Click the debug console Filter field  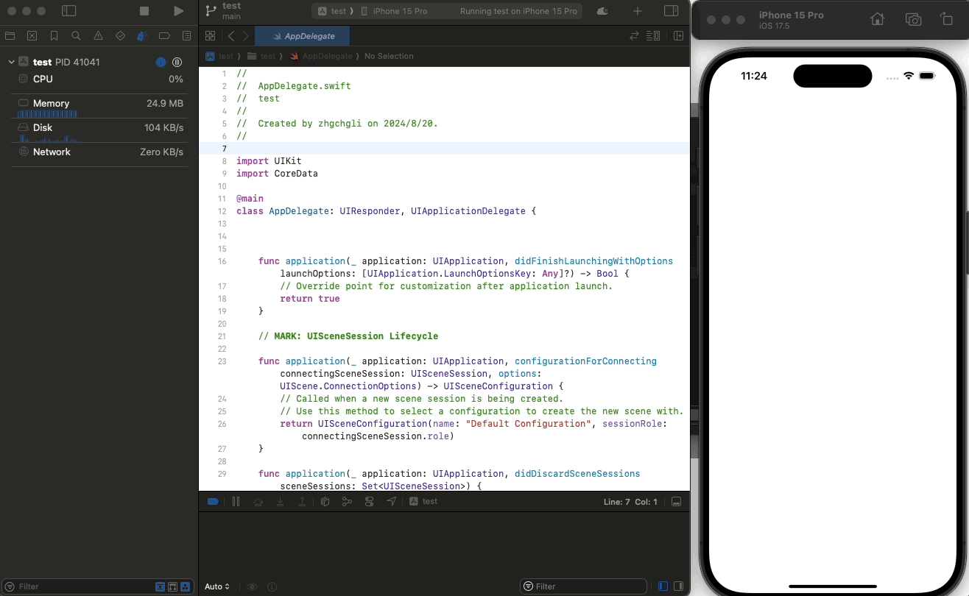pyautogui.click(x=583, y=586)
